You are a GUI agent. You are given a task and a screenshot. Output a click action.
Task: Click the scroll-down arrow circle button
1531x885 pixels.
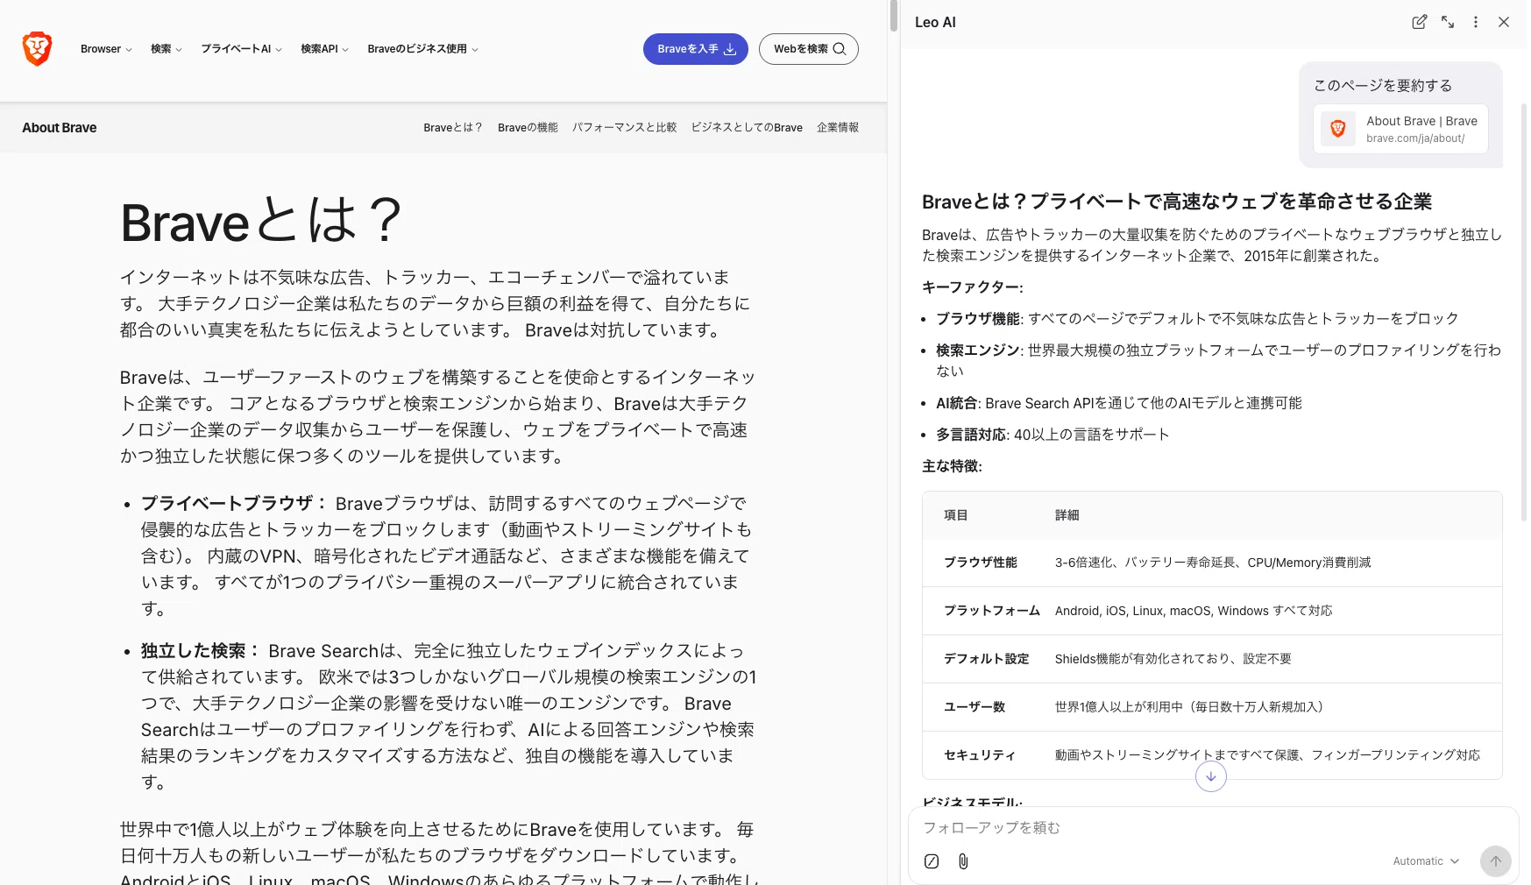pyautogui.click(x=1211, y=776)
